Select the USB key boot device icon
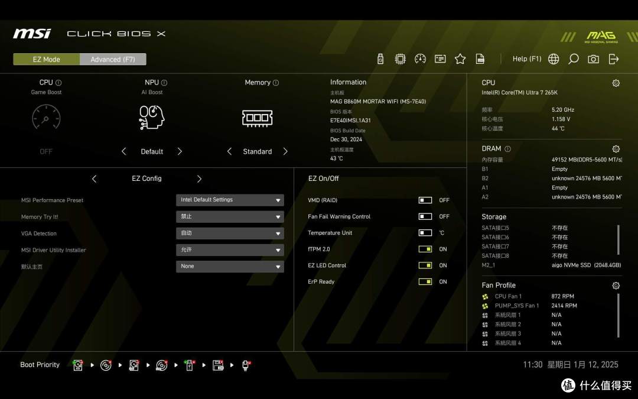Image resolution: width=638 pixels, height=399 pixels. (x=189, y=365)
